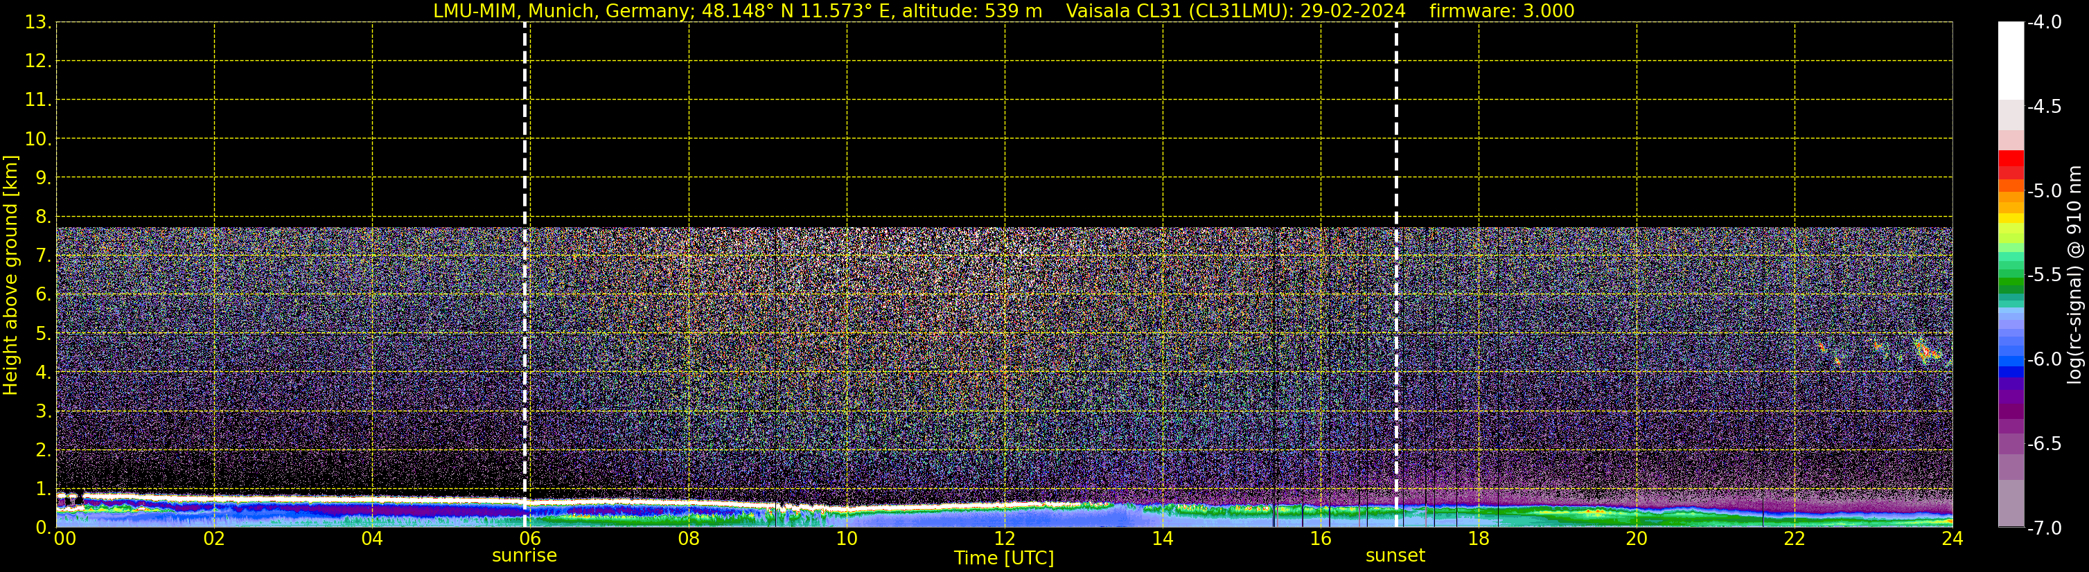Click the height axis tick '1.'
This screenshot has height=572, width=2089.
tap(43, 488)
